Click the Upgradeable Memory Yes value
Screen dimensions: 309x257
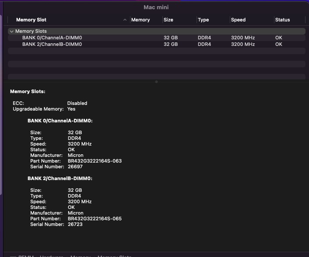[x=71, y=109]
